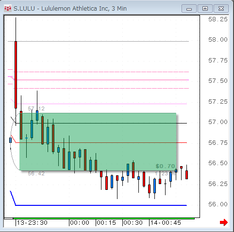The image size is (234, 232).
Task: Select the red horizontal line near 56.75
Action: (101, 143)
